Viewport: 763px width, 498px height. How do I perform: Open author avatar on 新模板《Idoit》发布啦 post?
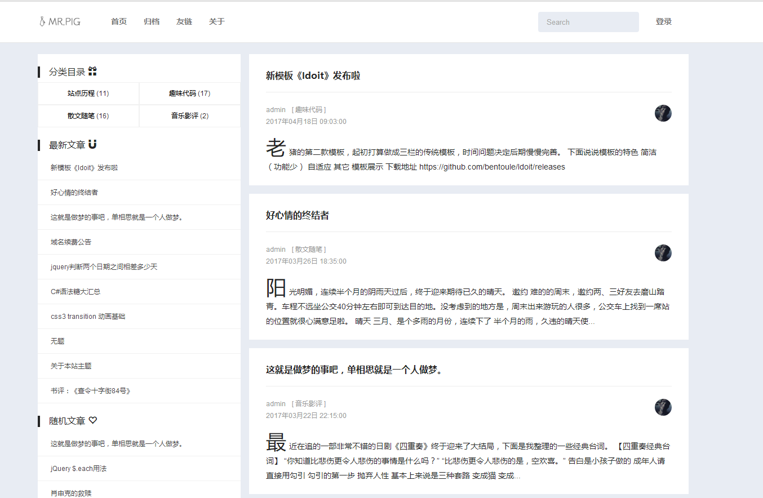tap(663, 113)
